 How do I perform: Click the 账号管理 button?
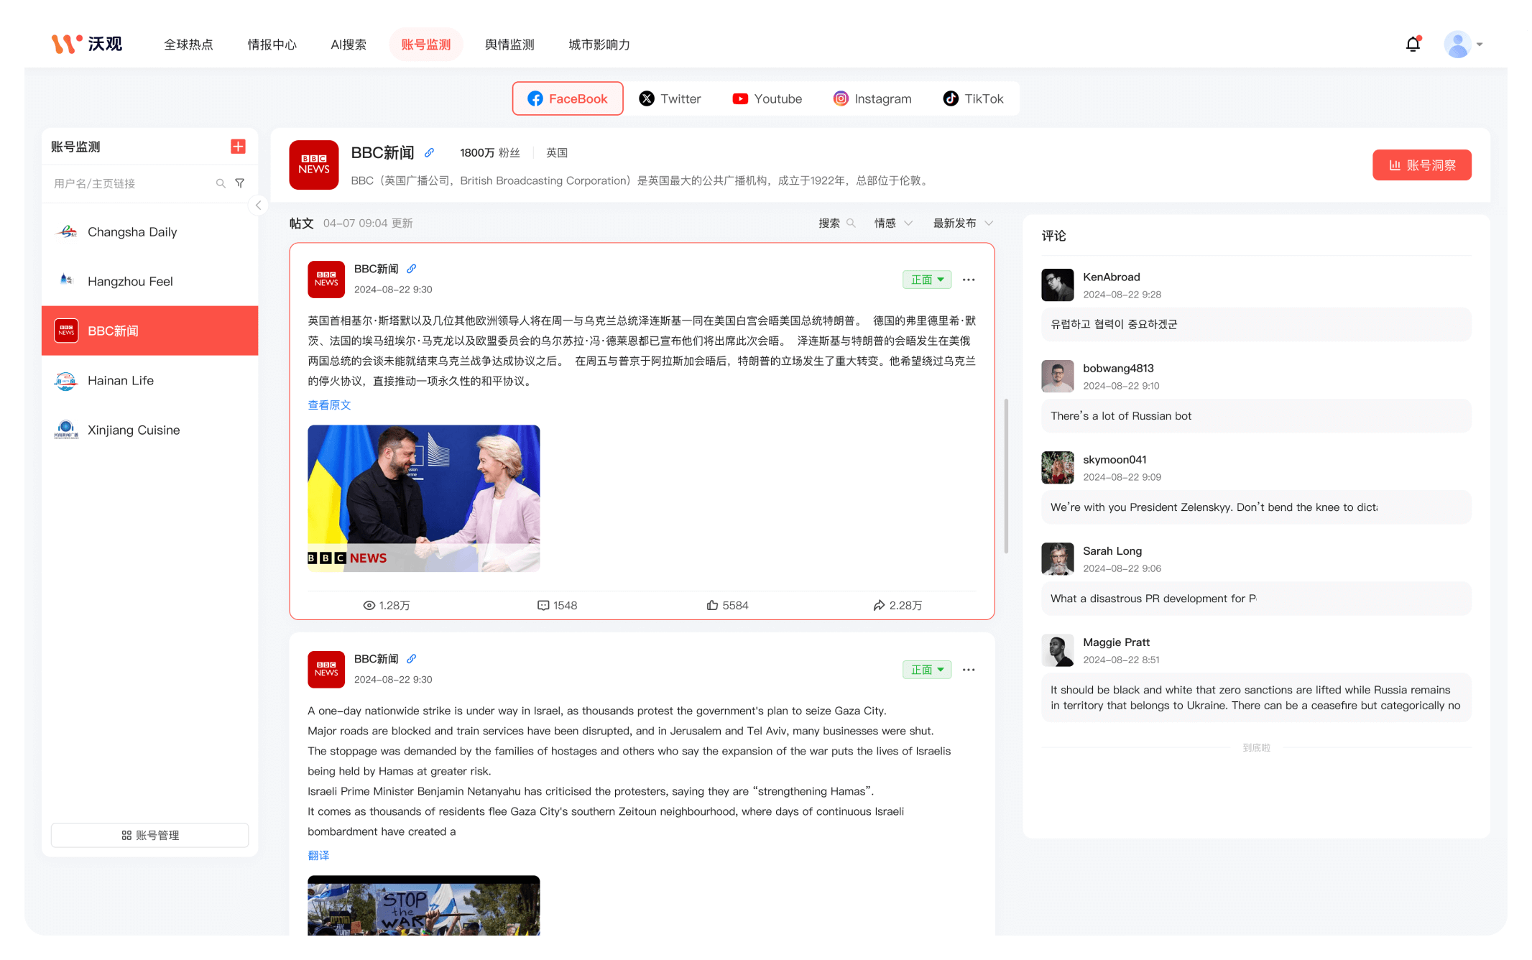point(150,835)
